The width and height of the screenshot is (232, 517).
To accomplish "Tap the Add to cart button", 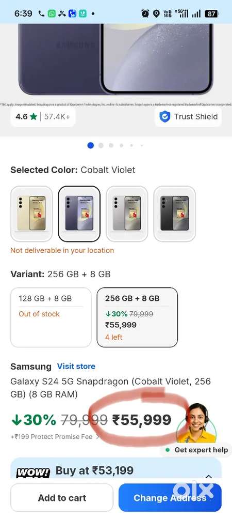I will tap(62, 497).
